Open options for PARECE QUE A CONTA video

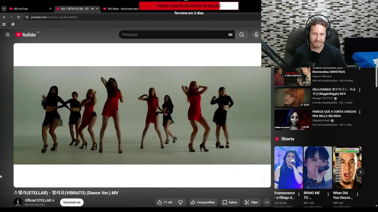coord(359,112)
